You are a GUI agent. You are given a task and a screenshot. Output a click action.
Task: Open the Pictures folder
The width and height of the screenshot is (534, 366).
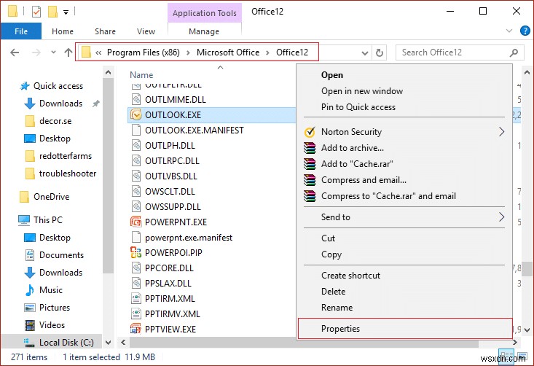tap(55, 308)
